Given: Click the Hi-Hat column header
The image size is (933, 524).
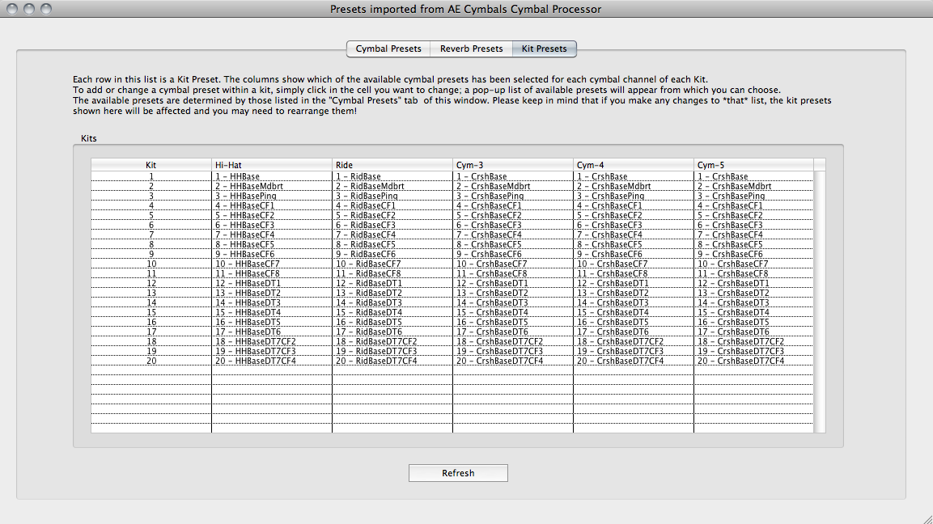Looking at the screenshot, I should pos(271,165).
